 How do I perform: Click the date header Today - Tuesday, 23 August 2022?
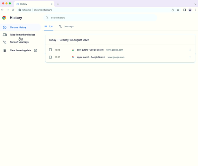click(69, 40)
